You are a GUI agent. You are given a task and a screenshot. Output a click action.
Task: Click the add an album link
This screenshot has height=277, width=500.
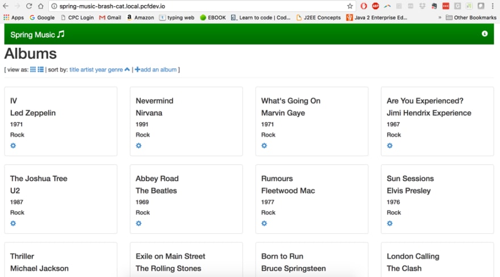pyautogui.click(x=156, y=69)
